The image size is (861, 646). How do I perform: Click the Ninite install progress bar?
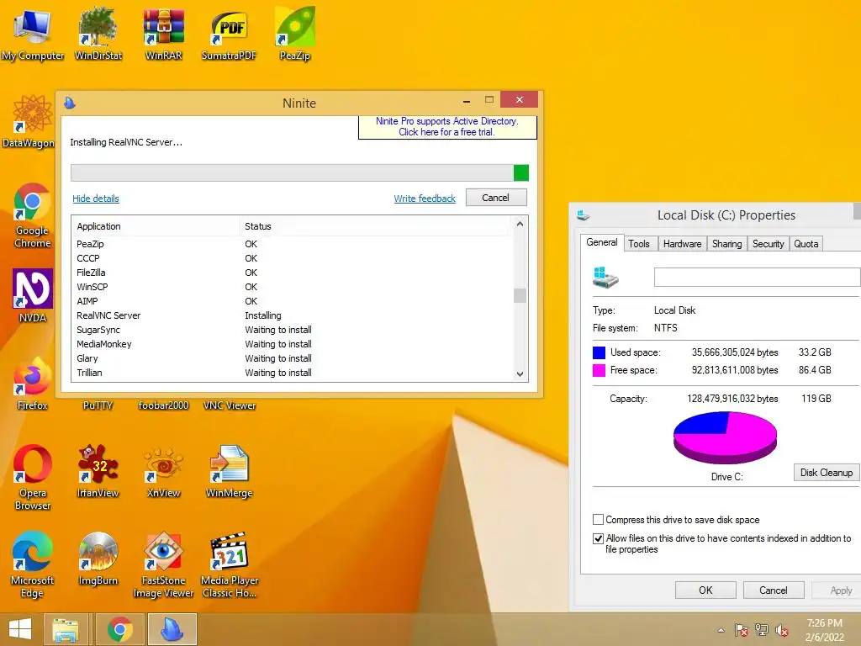click(x=300, y=172)
